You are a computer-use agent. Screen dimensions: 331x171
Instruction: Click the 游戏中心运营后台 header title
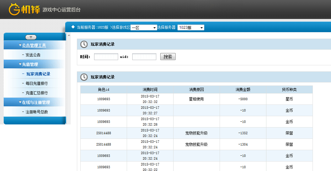(62, 10)
